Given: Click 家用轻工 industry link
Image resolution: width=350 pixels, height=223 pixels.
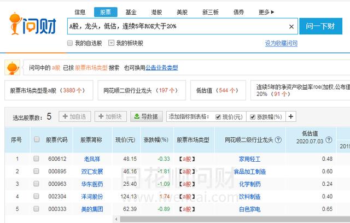Looking at the screenshot, I should click(250, 159).
